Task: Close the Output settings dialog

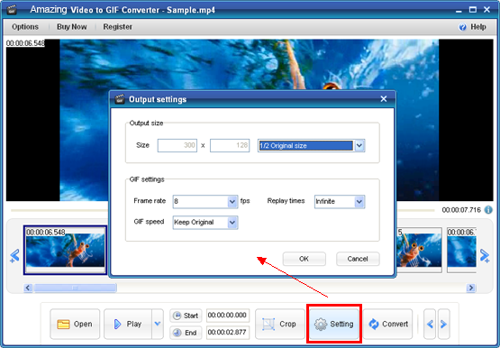Action: 384,99
